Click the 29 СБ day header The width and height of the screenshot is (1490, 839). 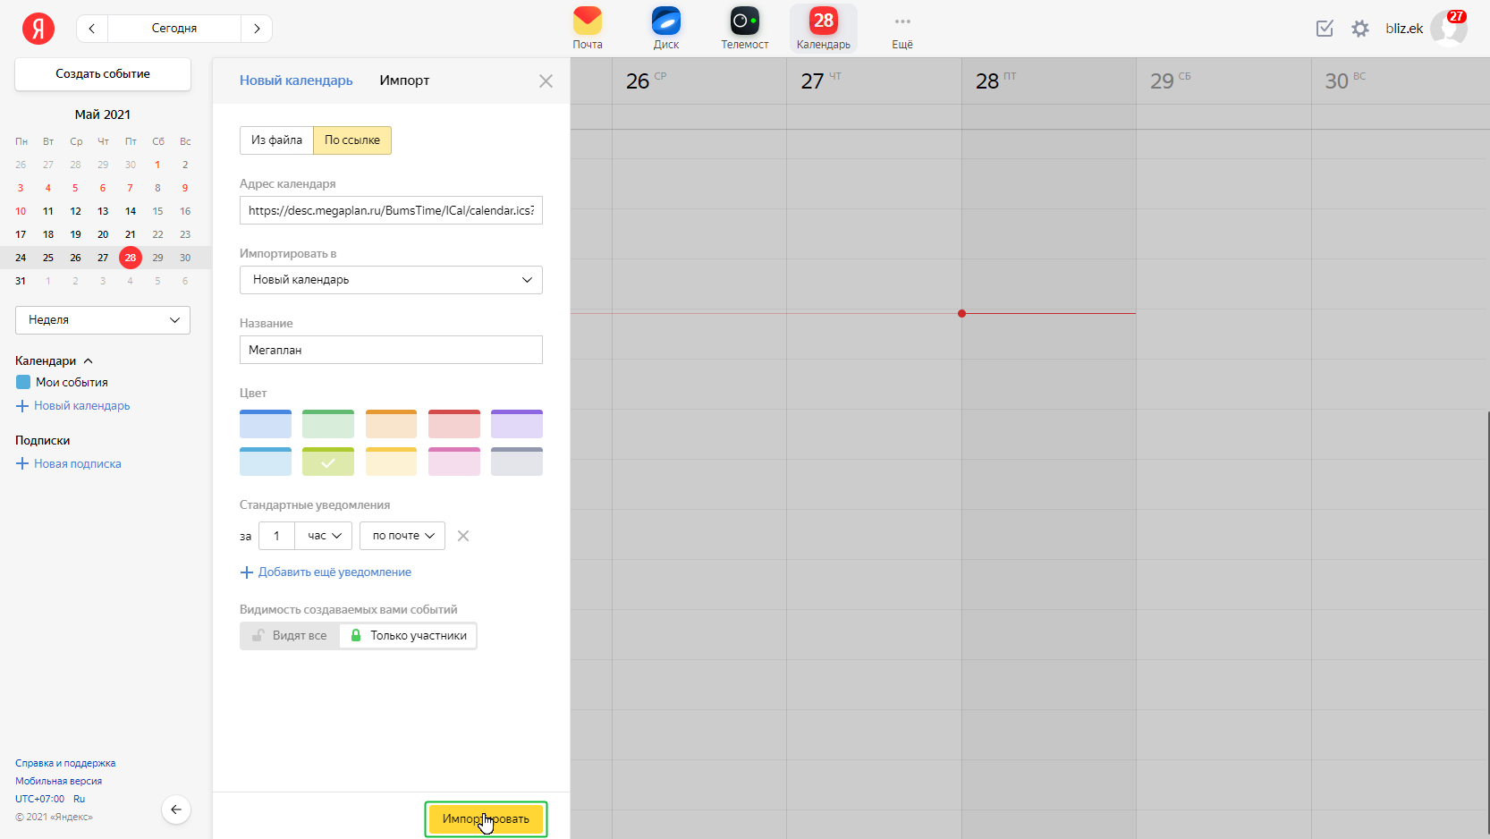[x=1171, y=81]
